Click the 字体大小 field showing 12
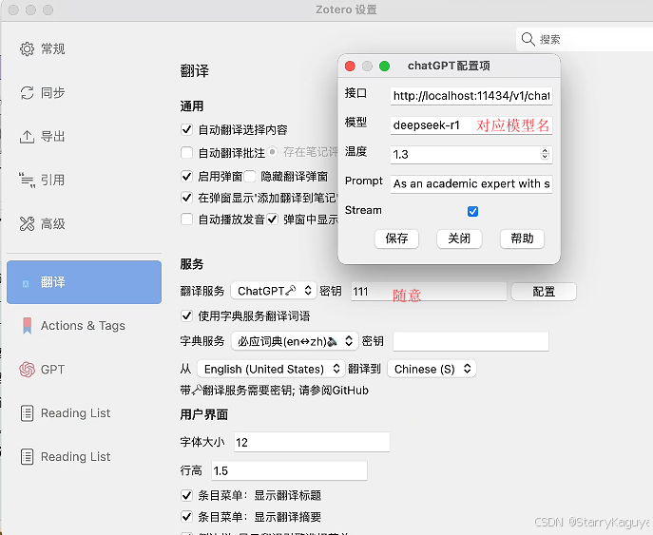 312,442
